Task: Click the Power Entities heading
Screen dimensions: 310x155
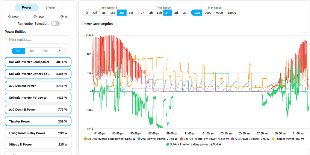Action: pyautogui.click(x=15, y=32)
